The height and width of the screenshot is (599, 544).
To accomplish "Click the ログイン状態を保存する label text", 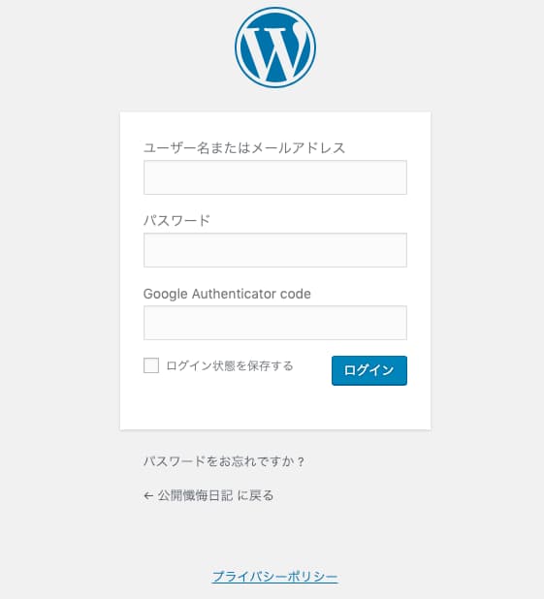I will pos(230,365).
